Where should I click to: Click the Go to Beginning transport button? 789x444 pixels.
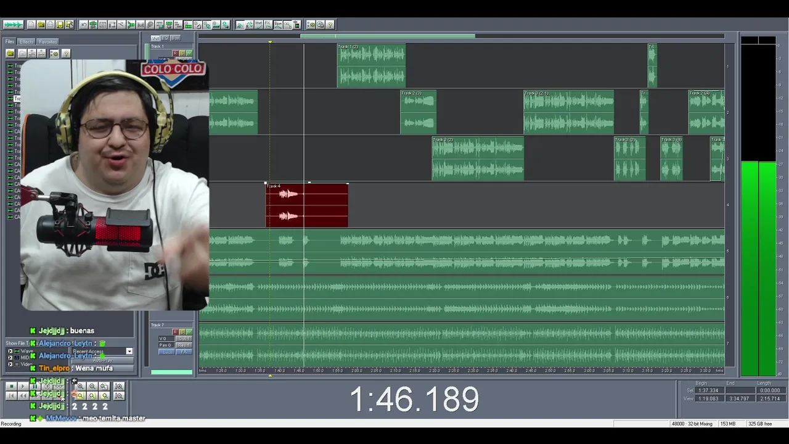(11, 396)
